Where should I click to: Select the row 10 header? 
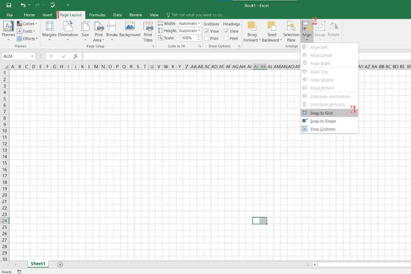coord(5,131)
